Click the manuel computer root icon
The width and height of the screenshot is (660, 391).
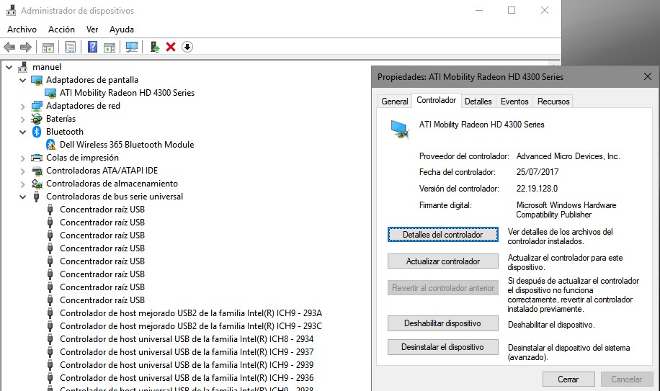[x=23, y=67]
